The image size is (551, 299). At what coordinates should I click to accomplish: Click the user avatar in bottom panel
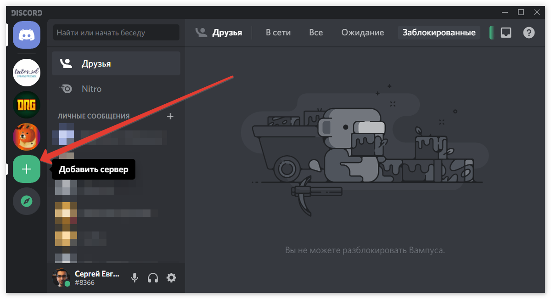pos(61,277)
